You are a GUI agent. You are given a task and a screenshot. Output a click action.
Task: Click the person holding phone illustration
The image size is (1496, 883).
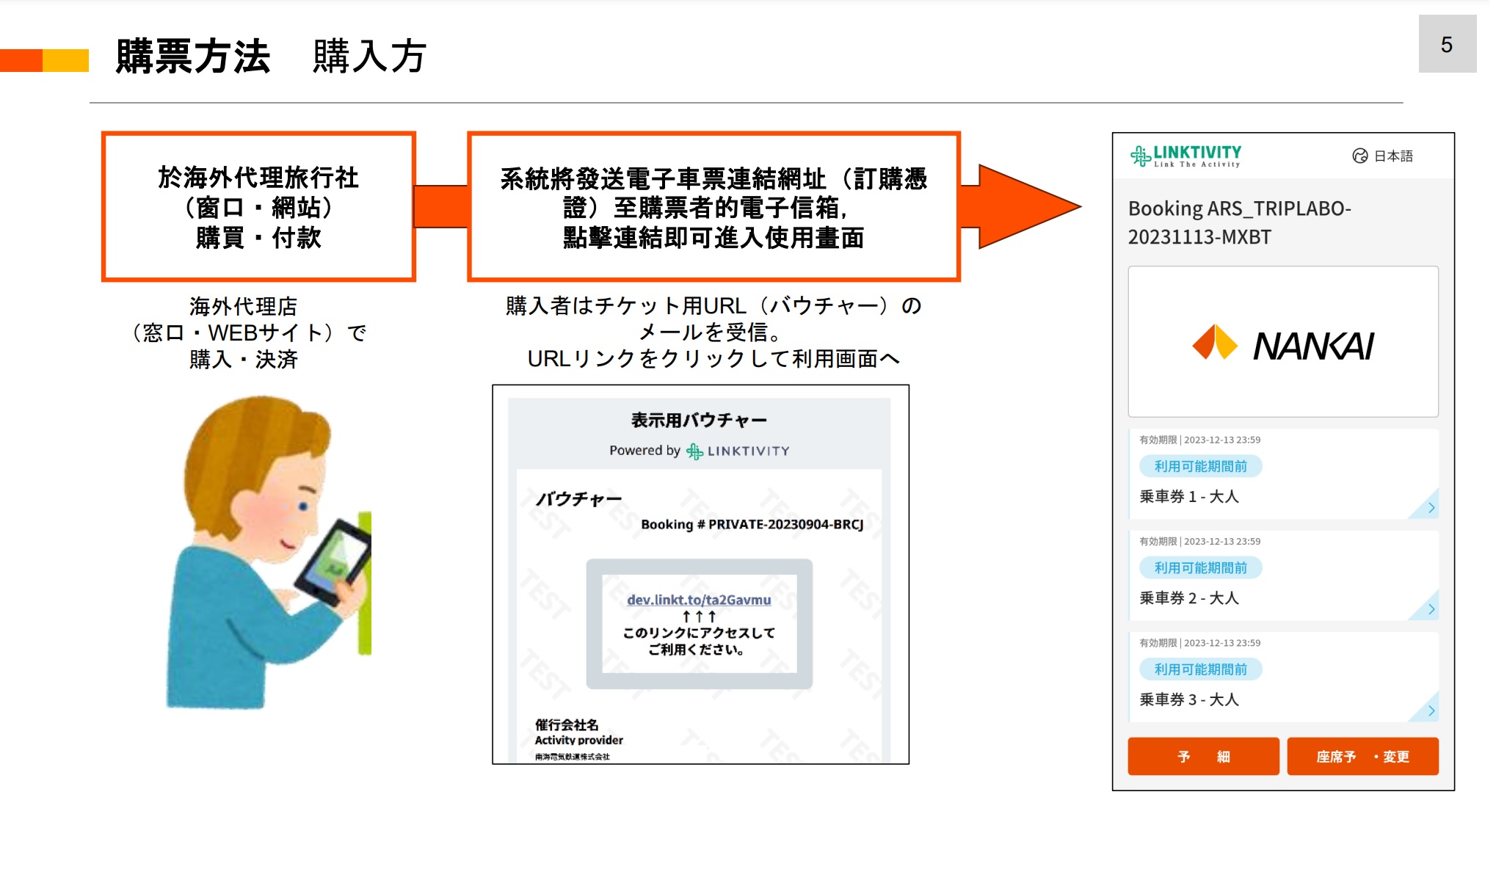coord(269,553)
